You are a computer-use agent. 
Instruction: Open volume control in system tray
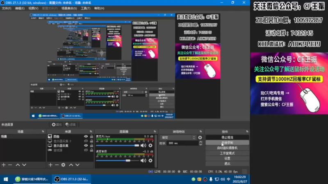coord(223,179)
